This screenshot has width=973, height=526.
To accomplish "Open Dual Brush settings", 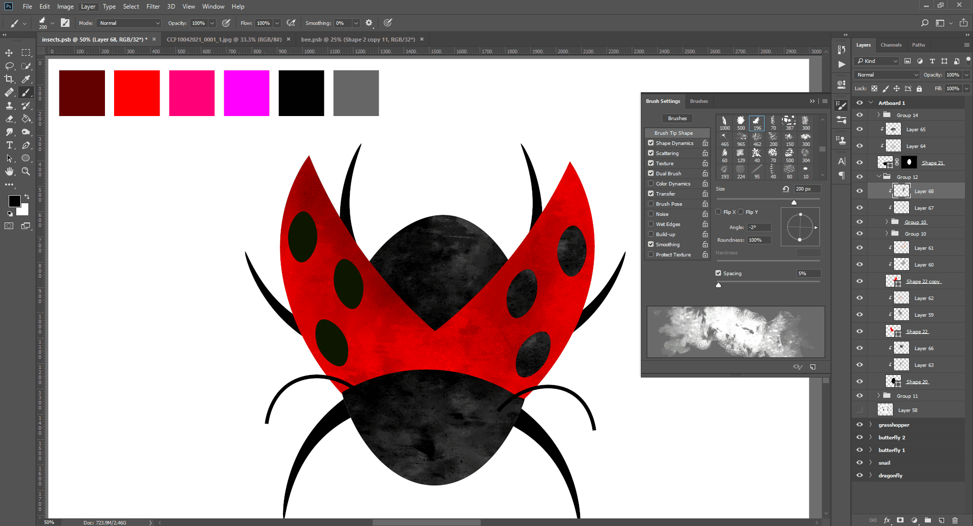I will 668,173.
